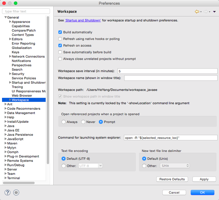Select Code Recommenders in the tree
The height and width of the screenshot is (200, 219).
point(24,109)
